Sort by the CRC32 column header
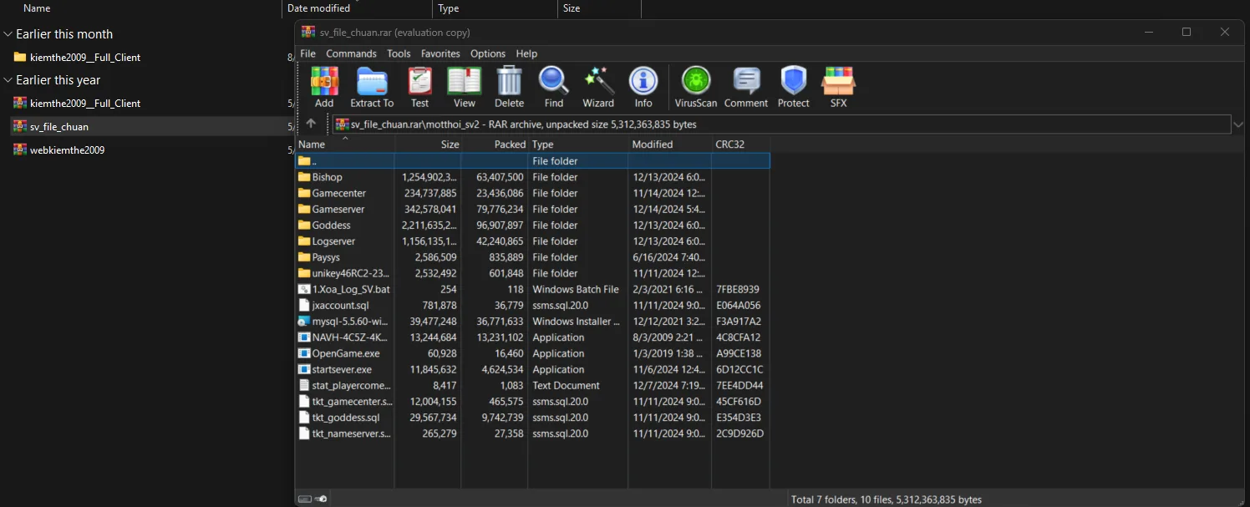 [729, 144]
